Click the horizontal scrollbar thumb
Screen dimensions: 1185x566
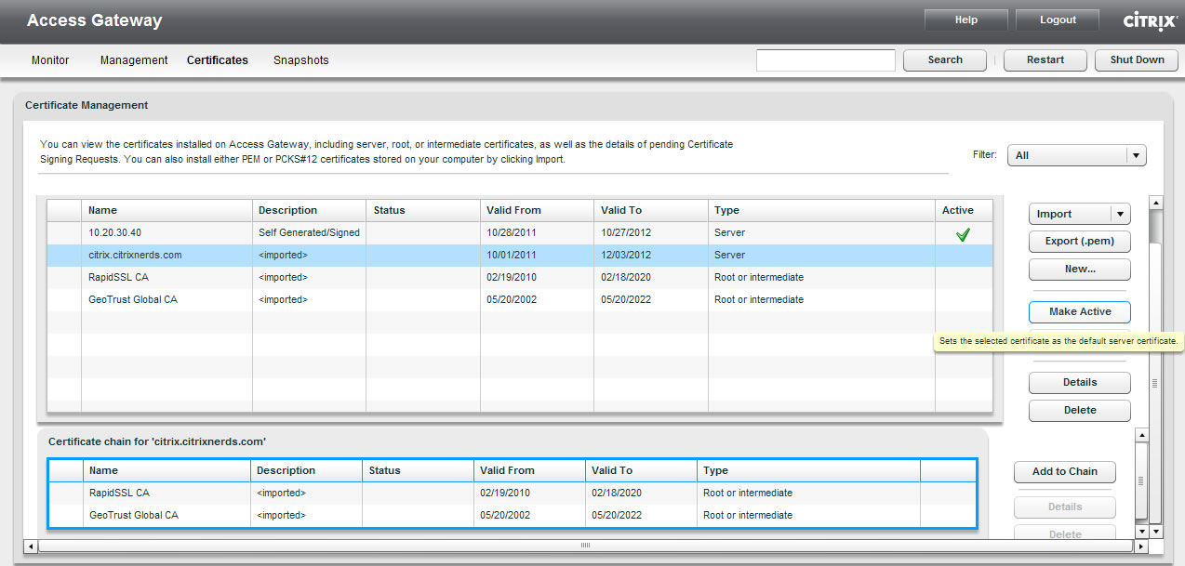coord(586,546)
